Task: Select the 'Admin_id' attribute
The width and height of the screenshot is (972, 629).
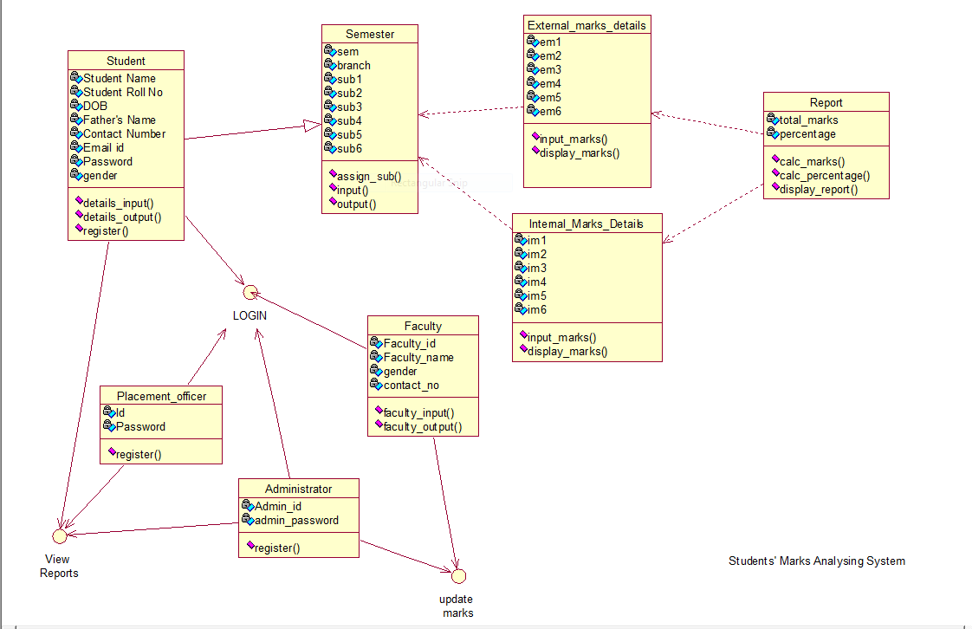Action: point(278,506)
